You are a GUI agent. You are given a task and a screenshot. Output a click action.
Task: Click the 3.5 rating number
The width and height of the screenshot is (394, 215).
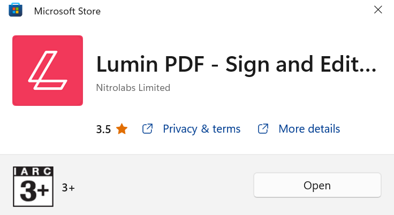pyautogui.click(x=103, y=129)
